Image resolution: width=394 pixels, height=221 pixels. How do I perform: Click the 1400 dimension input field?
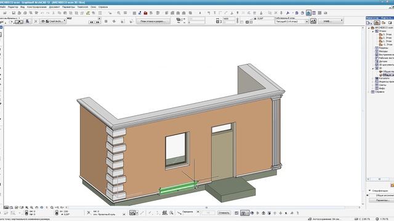[x=228, y=19]
